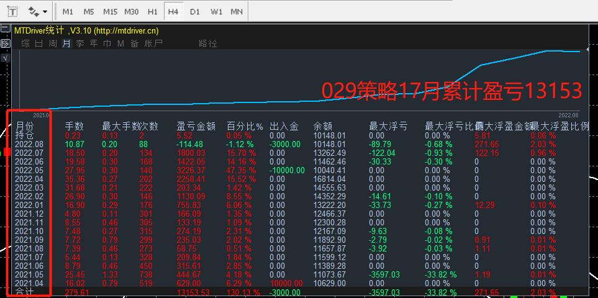The height and width of the screenshot is (298, 598).
Task: Switch chart to M5 timeframe
Action: tap(88, 12)
